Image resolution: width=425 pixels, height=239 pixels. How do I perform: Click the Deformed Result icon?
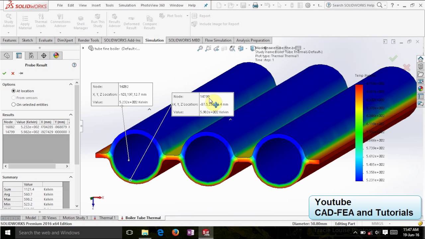[131, 20]
